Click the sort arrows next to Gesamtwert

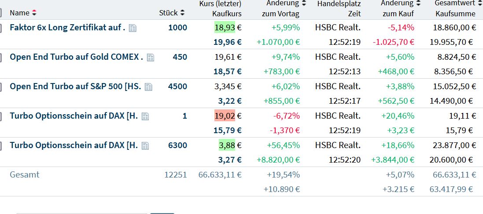[x=480, y=4]
